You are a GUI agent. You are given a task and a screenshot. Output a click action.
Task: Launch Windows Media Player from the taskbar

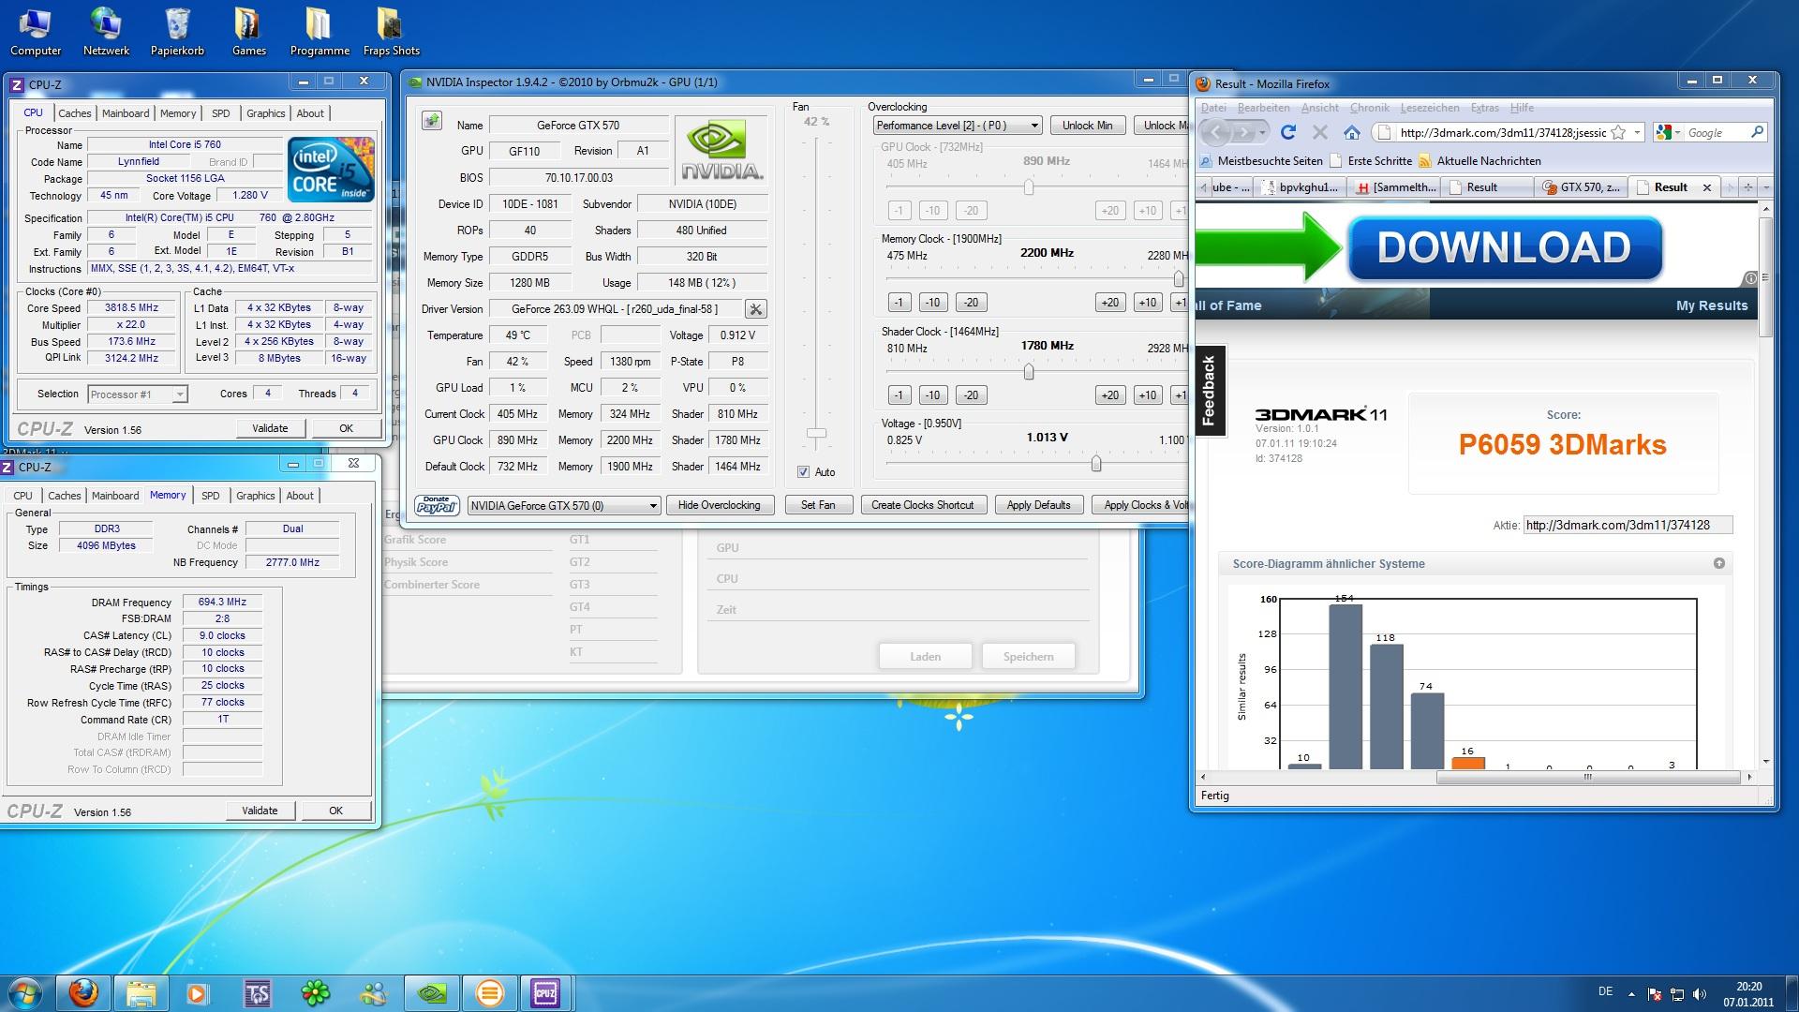[x=199, y=992]
